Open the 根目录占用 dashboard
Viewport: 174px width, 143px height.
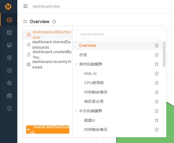[94, 101]
